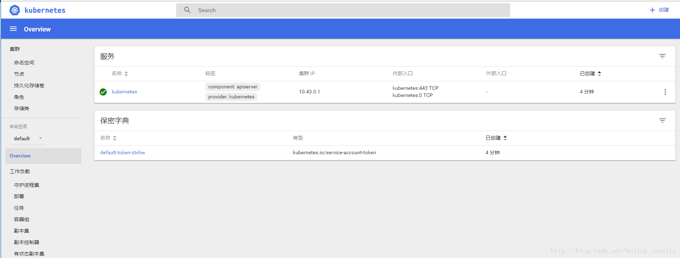Go to 节点 in sidebar
This screenshot has width=680, height=258.
(x=19, y=74)
